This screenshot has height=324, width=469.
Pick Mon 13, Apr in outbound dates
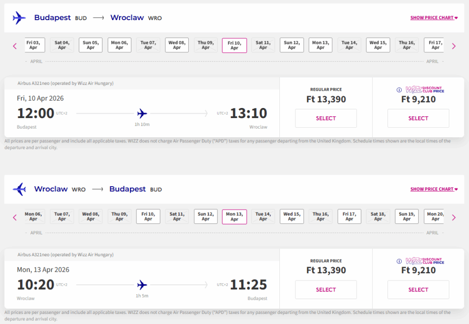(x=321, y=45)
